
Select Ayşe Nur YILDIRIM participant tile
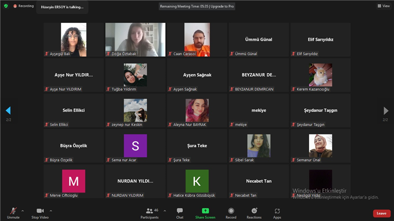click(74, 75)
